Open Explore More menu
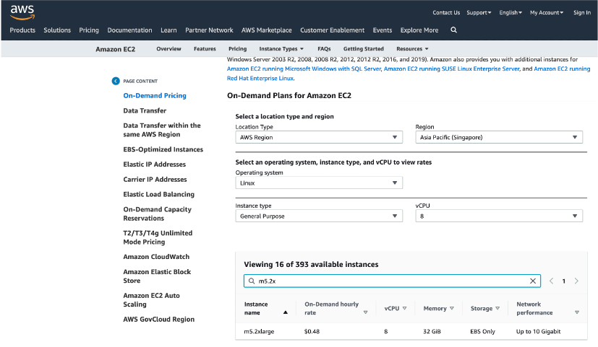Viewport: 598px width, 347px height. [419, 30]
